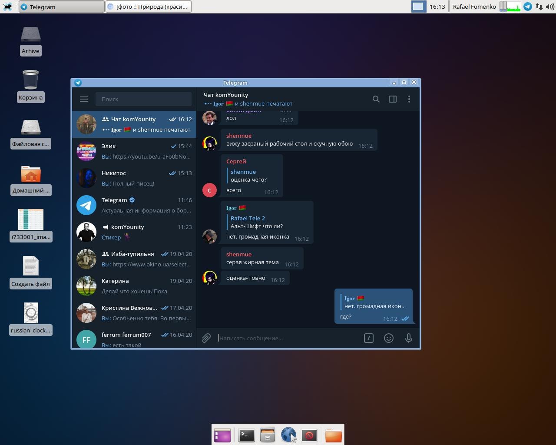This screenshot has width=556, height=445.
Task: Open the Создать файл desktop document
Action: click(x=30, y=272)
